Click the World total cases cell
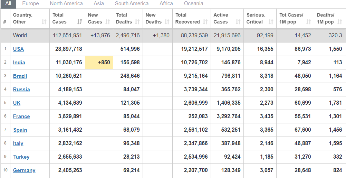 [67, 36]
